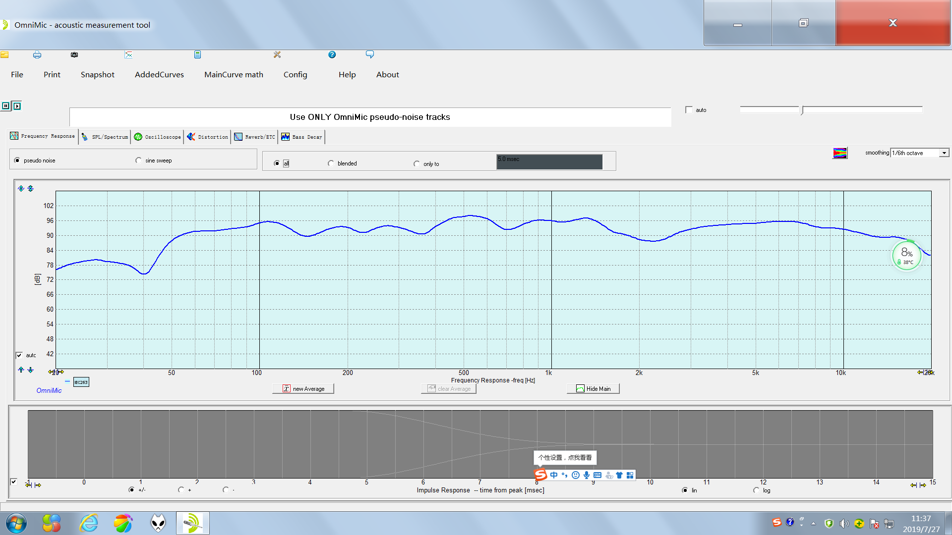Click the File folder icon
This screenshot has width=952, height=535.
(4, 54)
